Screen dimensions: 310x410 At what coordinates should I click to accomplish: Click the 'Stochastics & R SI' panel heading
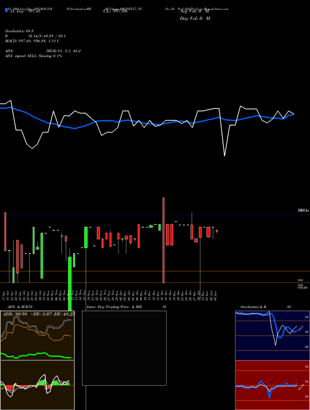(265, 307)
